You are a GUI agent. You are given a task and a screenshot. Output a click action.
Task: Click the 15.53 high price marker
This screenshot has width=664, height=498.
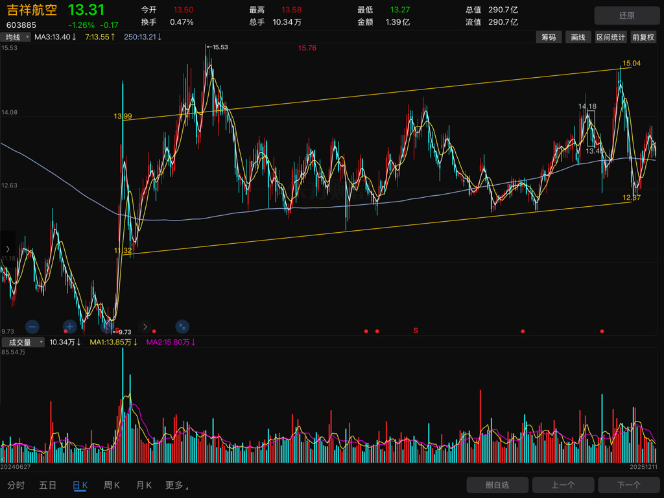tap(220, 47)
